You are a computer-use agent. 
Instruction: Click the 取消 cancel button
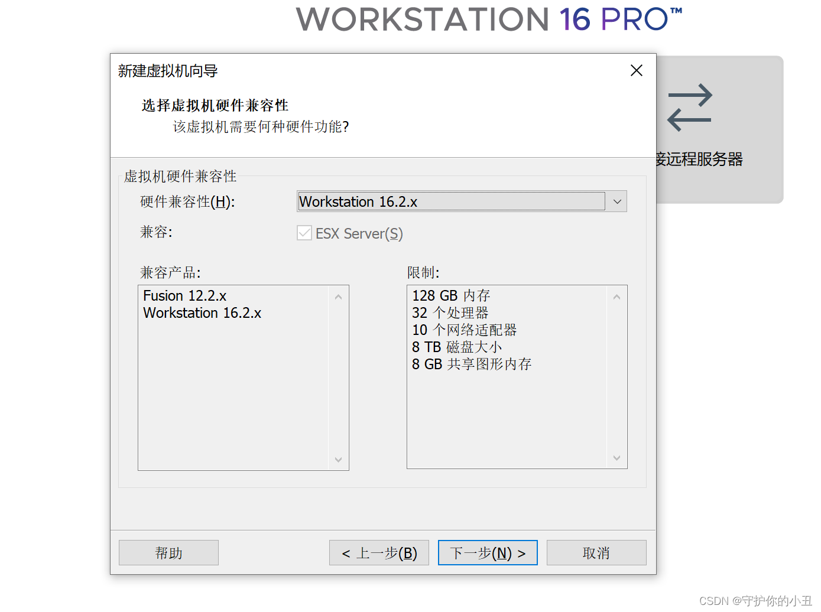pos(596,553)
